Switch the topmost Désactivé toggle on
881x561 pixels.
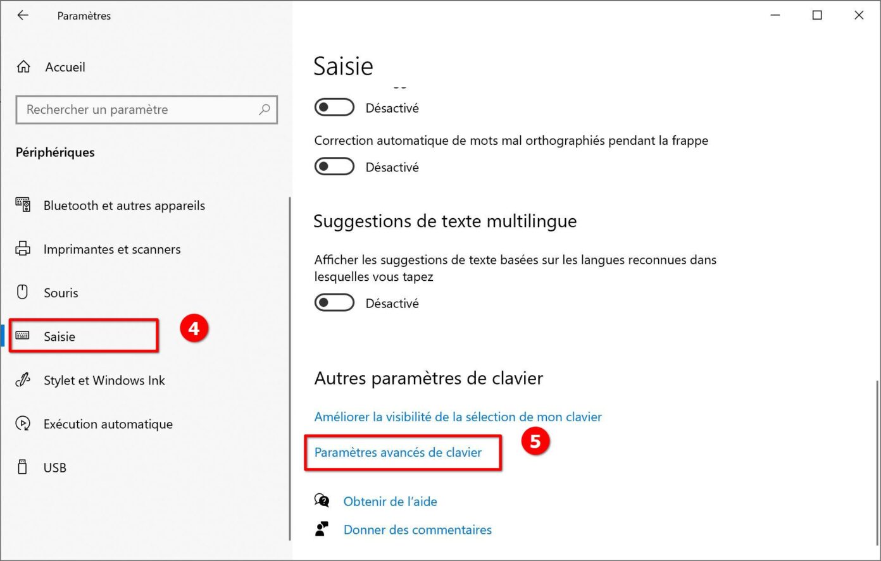pyautogui.click(x=334, y=107)
